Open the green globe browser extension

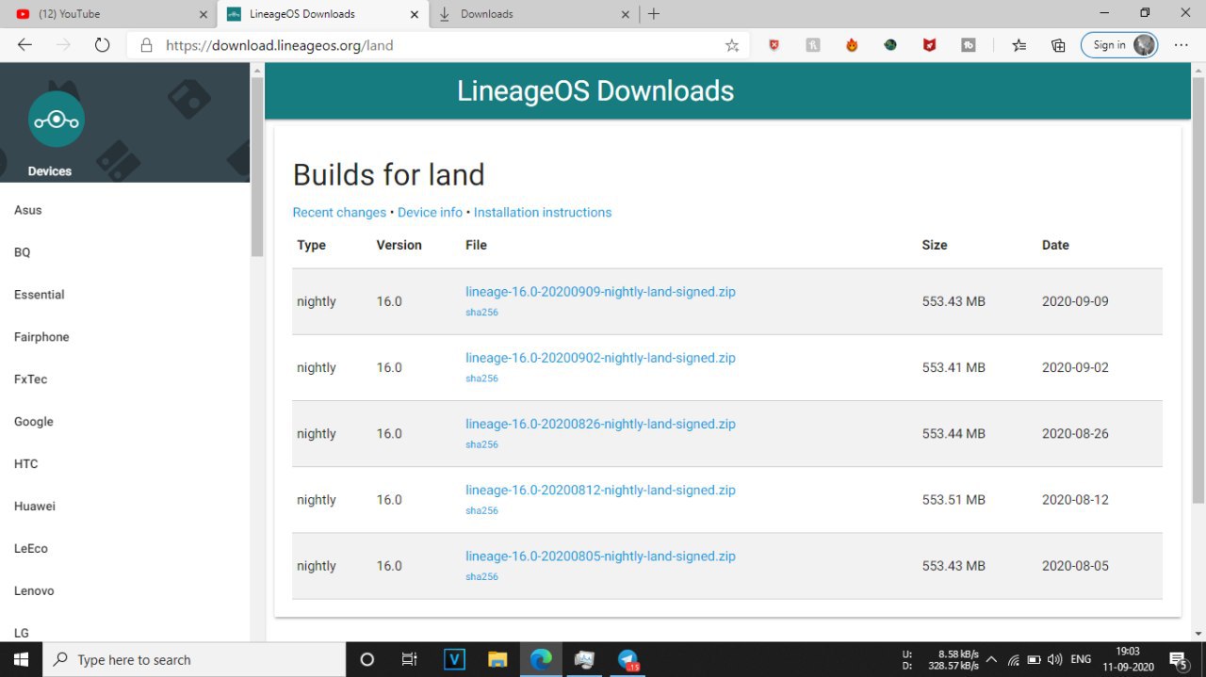click(890, 44)
